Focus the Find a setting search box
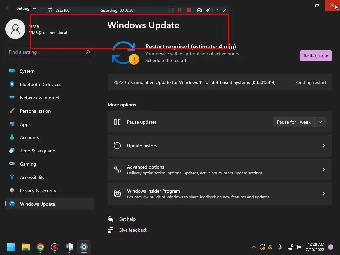340x255 pixels. pos(50,52)
